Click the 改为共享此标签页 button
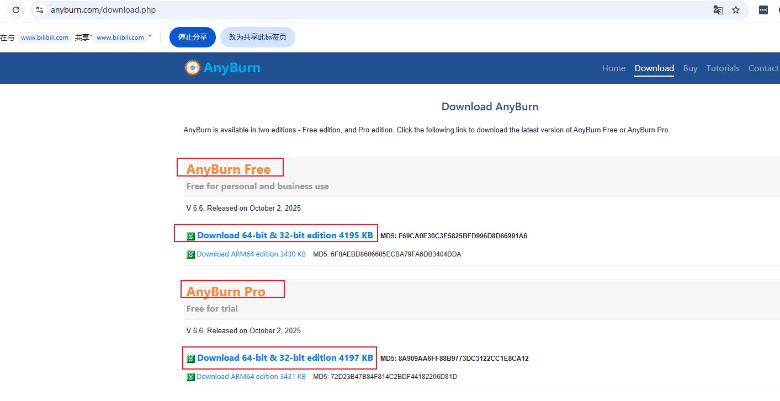 (257, 38)
